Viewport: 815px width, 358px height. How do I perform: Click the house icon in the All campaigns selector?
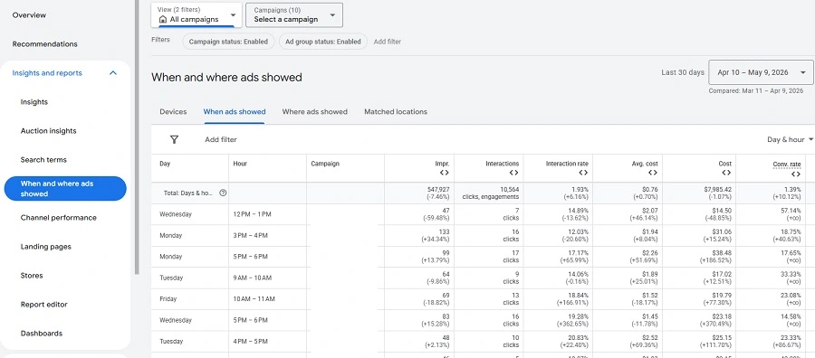[163, 20]
